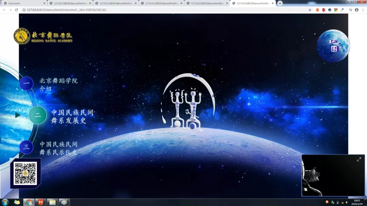Open the 地图 map globe button
This screenshot has width=367, height=206.
pos(333,46)
